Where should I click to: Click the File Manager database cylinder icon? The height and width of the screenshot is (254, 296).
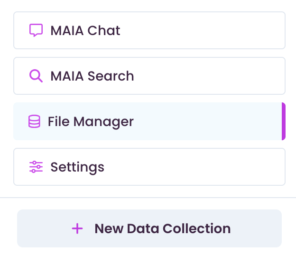pyautogui.click(x=34, y=121)
